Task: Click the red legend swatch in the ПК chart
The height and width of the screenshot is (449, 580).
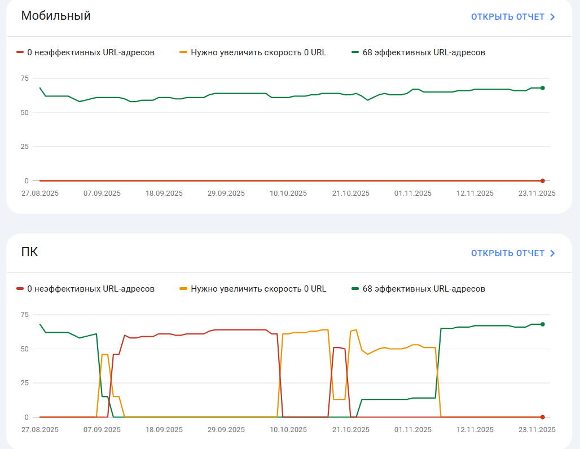Action: pyautogui.click(x=20, y=289)
